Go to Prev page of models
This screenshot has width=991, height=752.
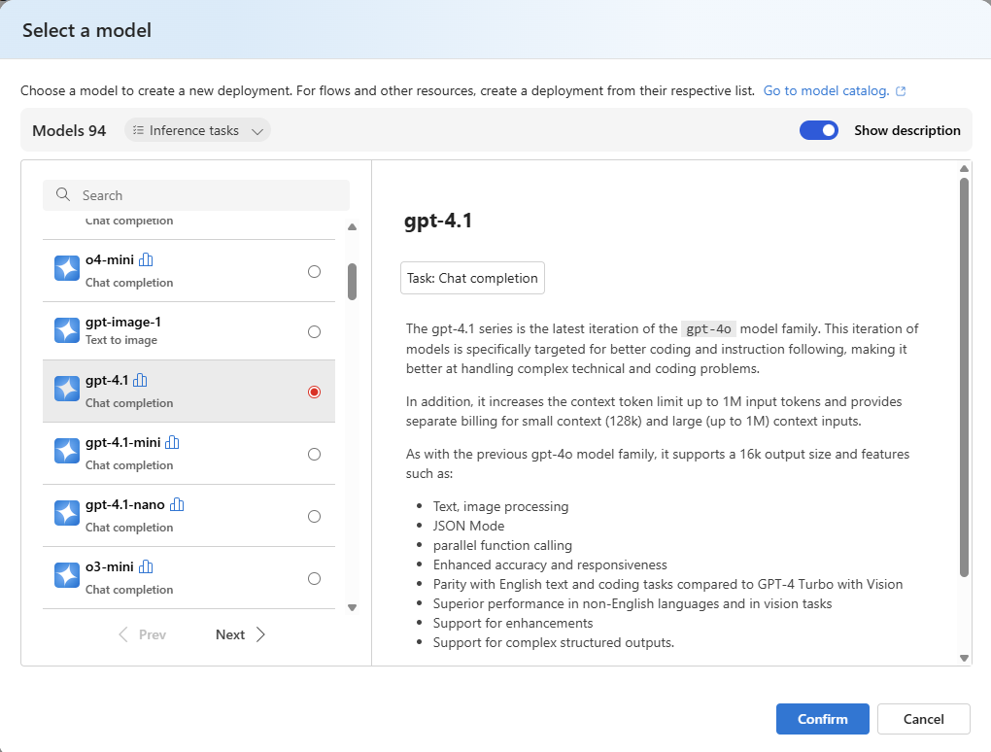[142, 634]
